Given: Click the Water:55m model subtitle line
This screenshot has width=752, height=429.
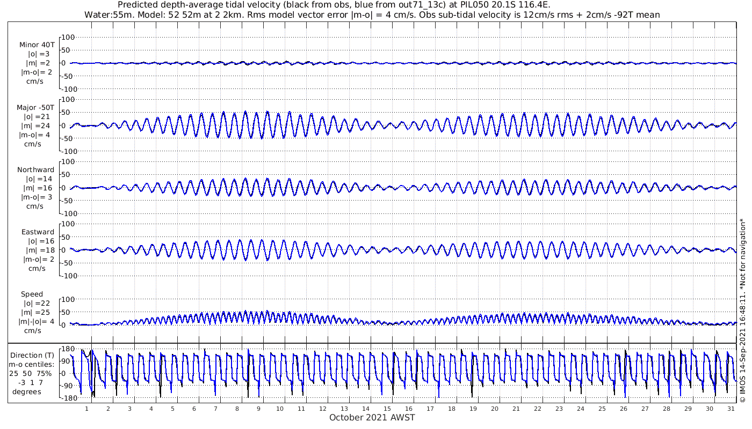Looking at the screenshot, I should pos(372,15).
